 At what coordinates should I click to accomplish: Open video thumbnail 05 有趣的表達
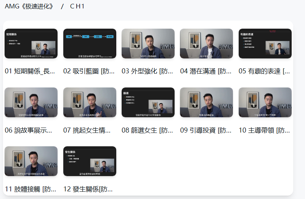click(x=265, y=44)
